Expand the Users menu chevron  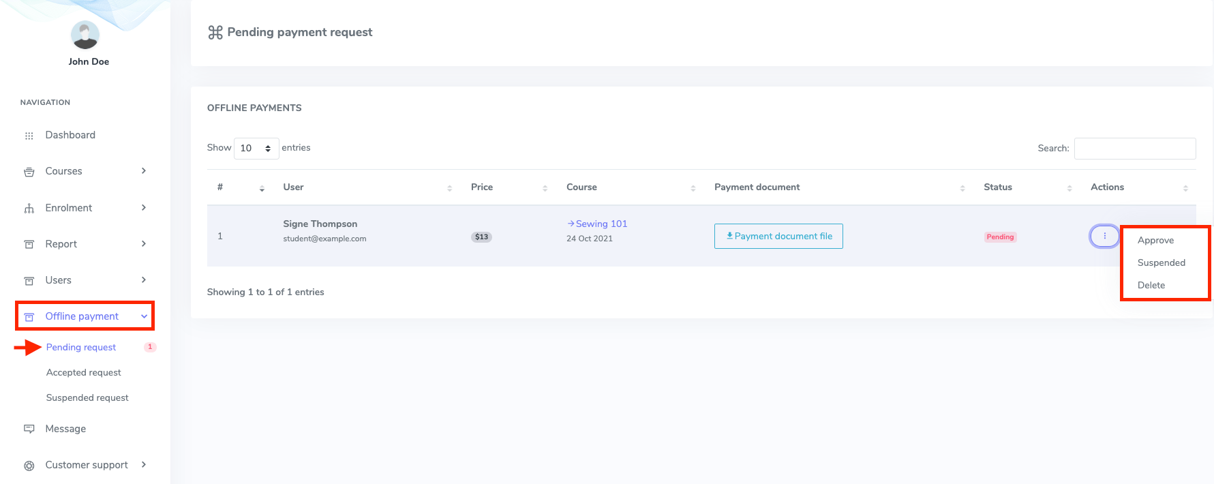point(144,280)
